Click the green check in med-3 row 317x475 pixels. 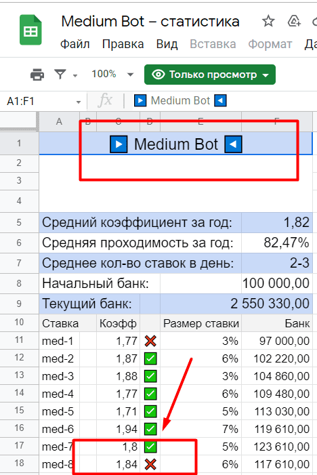pos(150,376)
